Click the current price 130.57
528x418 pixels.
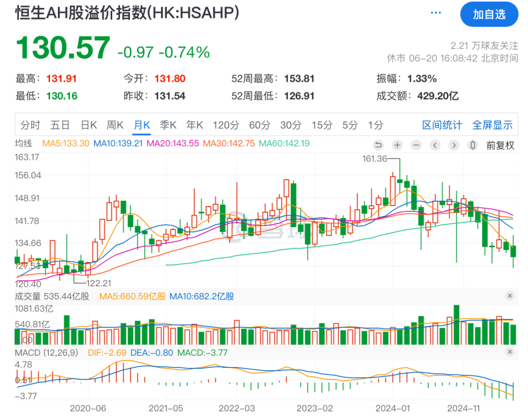(x=63, y=48)
